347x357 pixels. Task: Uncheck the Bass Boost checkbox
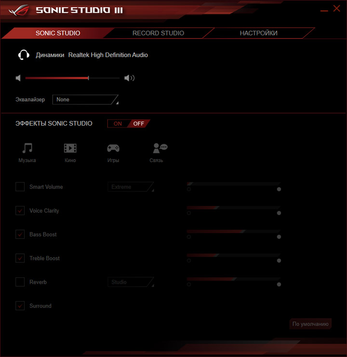coord(20,234)
